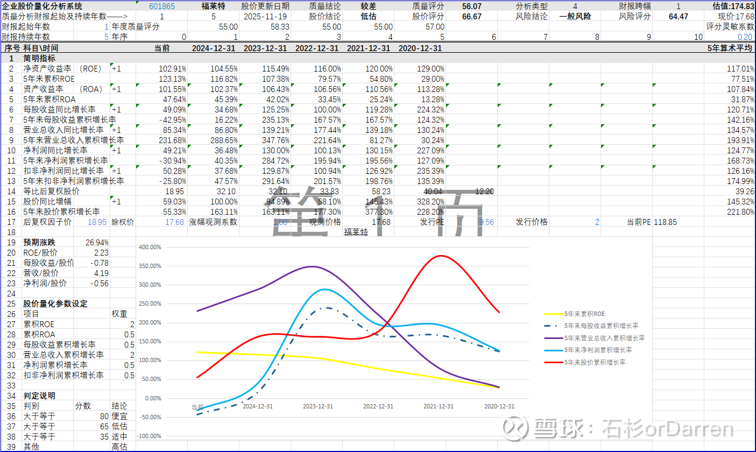Click the EPS cumulative growth value -42.95%
The width and height of the screenshot is (756, 452).
point(173,119)
